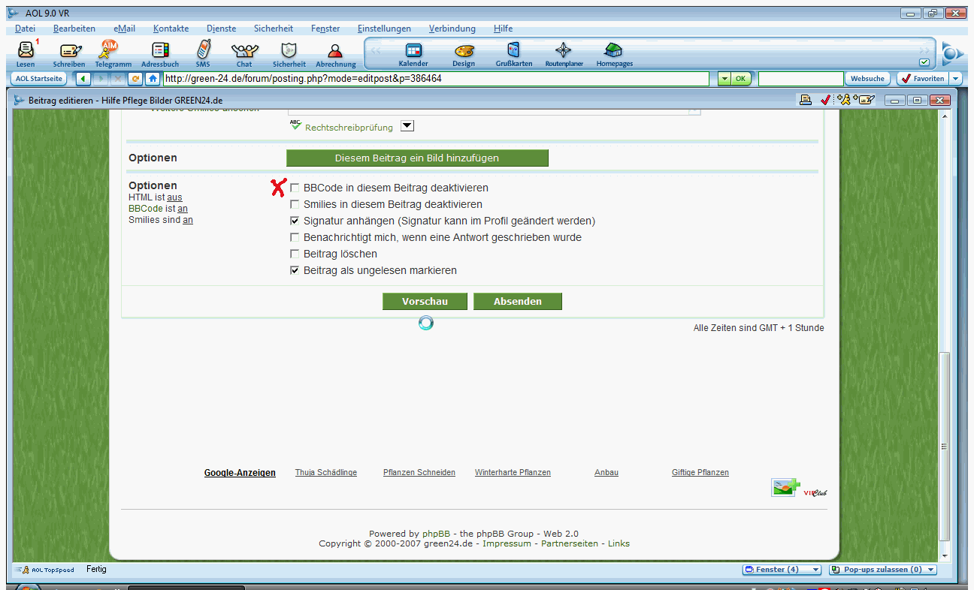Open the Adressbuch icon
The width and height of the screenshot is (974, 590).
[160, 51]
